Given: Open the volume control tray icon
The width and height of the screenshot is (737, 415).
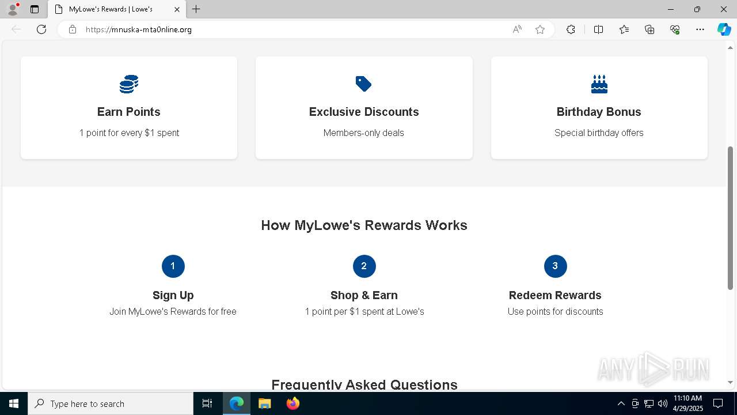Looking at the screenshot, I should pyautogui.click(x=663, y=403).
